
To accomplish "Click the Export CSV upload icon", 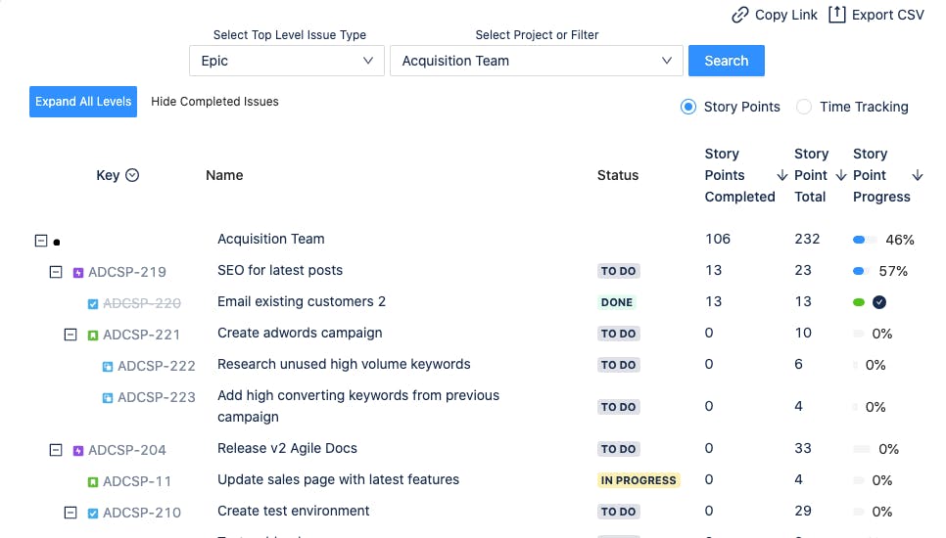I will pos(836,15).
